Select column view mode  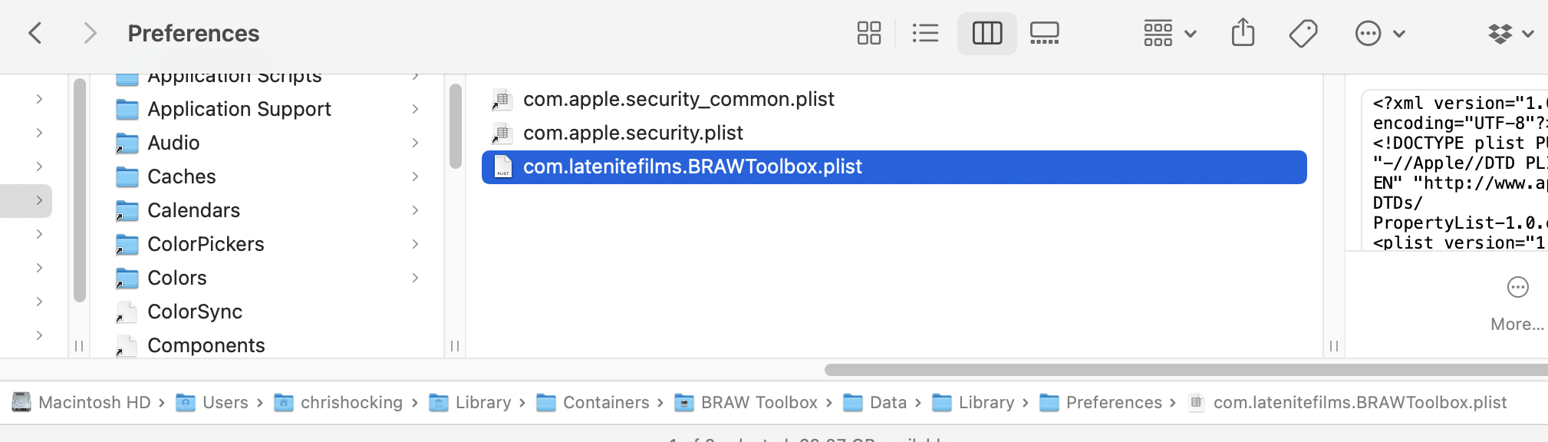[986, 33]
